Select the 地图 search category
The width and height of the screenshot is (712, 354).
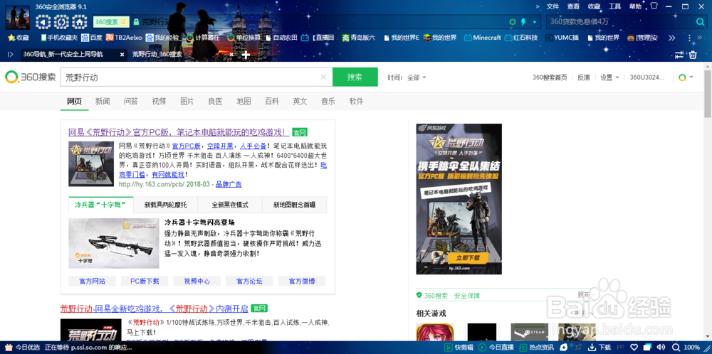pyautogui.click(x=244, y=101)
